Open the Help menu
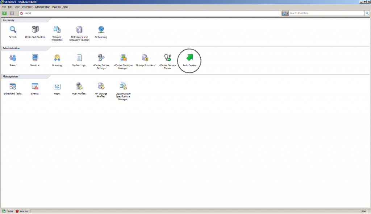 tap(65, 7)
